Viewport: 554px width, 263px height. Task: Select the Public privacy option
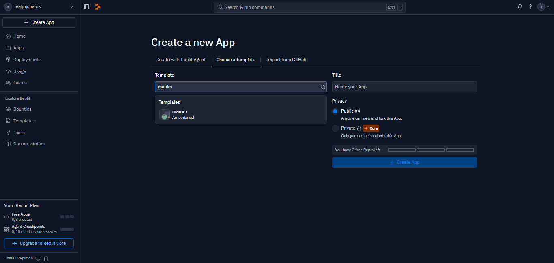335,111
